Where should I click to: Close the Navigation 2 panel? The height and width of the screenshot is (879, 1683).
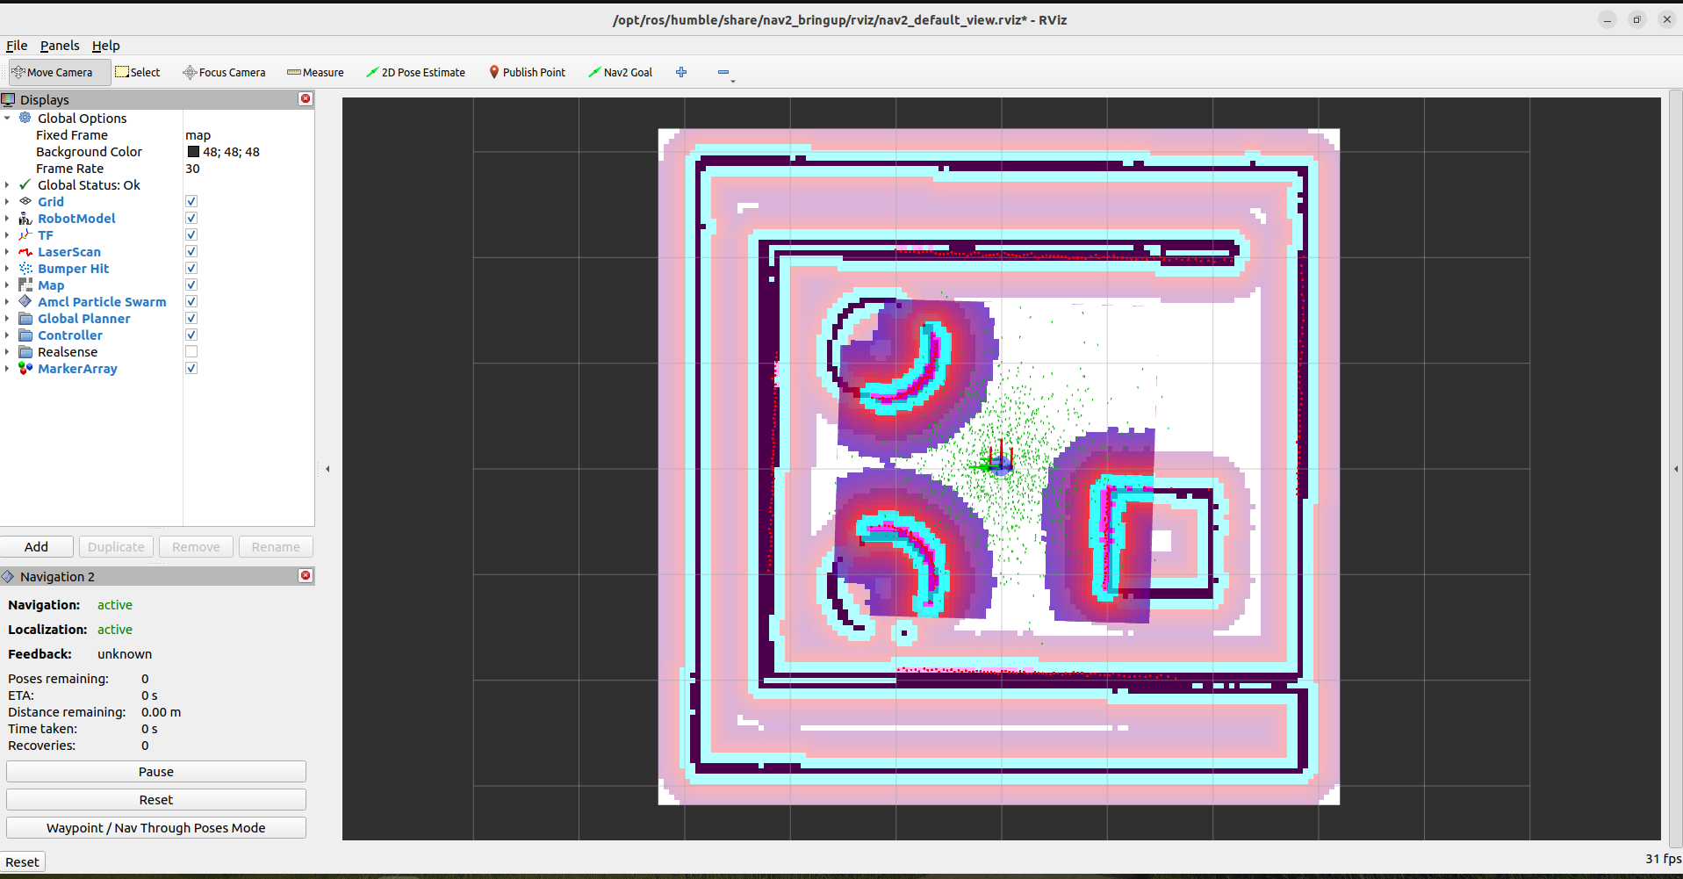[306, 575]
